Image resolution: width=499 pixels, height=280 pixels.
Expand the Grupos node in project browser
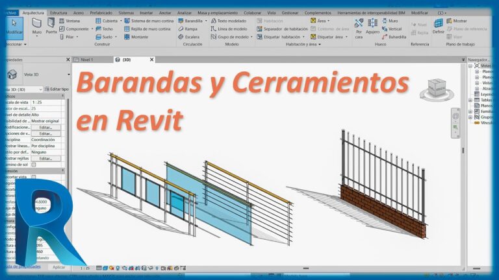470,117
